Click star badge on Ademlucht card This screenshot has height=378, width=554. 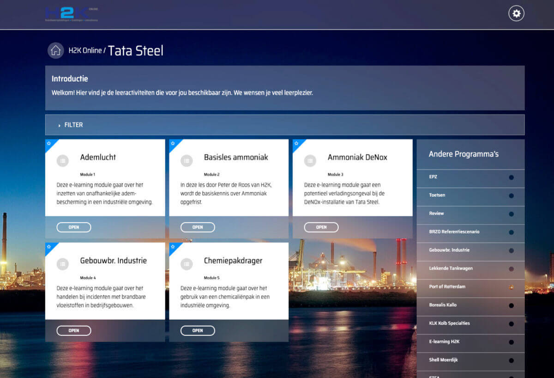pyautogui.click(x=48, y=143)
